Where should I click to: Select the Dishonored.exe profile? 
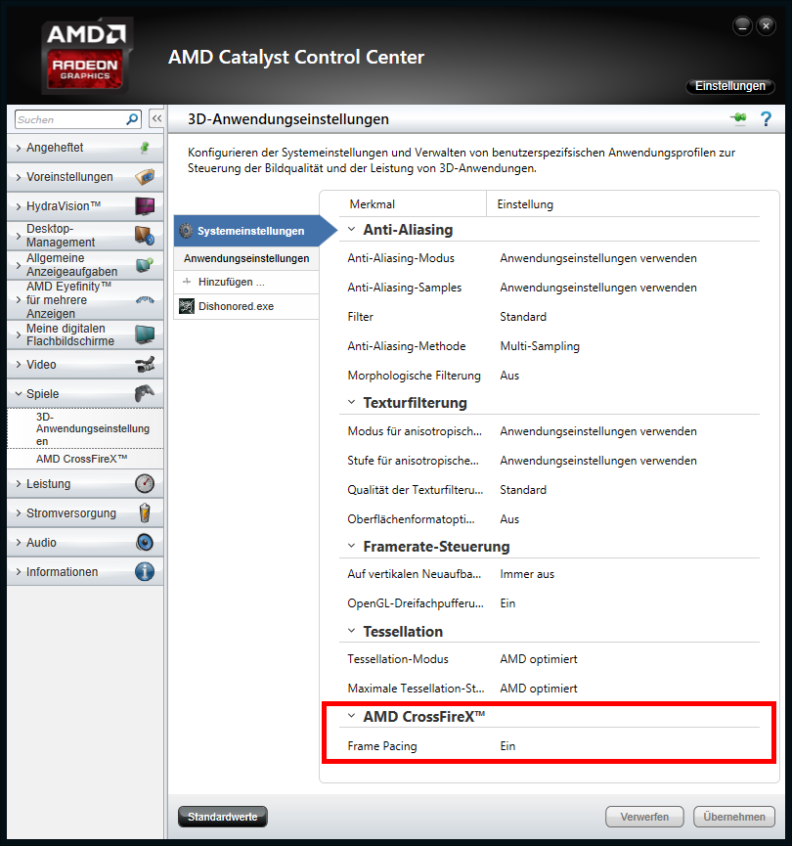pos(246,306)
